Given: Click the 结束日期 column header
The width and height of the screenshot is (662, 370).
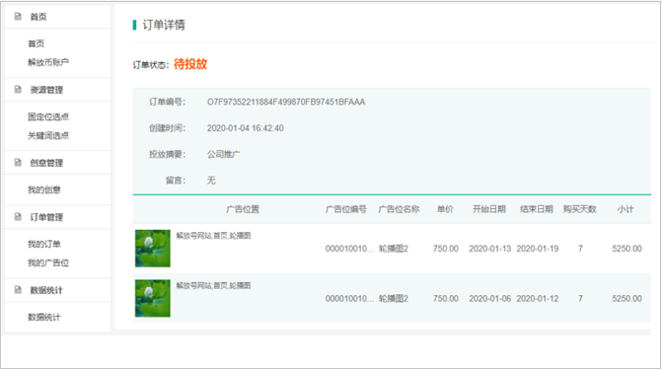Looking at the screenshot, I should pos(537,209).
